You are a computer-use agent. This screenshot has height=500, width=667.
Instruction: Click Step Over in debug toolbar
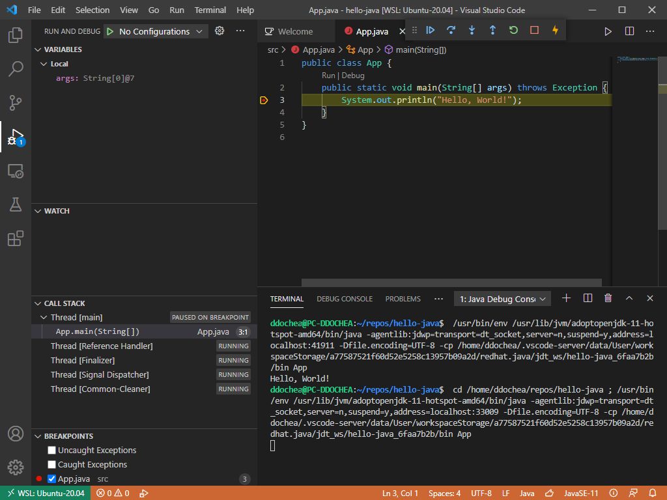[x=451, y=30]
